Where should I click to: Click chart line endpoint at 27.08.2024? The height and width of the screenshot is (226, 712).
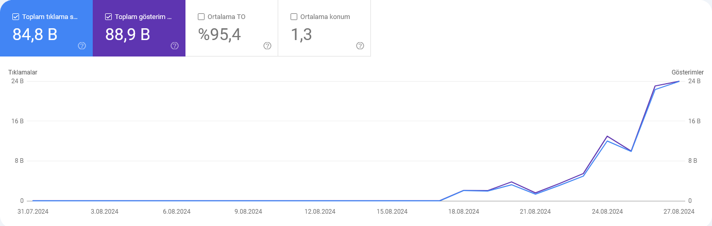[679, 81]
